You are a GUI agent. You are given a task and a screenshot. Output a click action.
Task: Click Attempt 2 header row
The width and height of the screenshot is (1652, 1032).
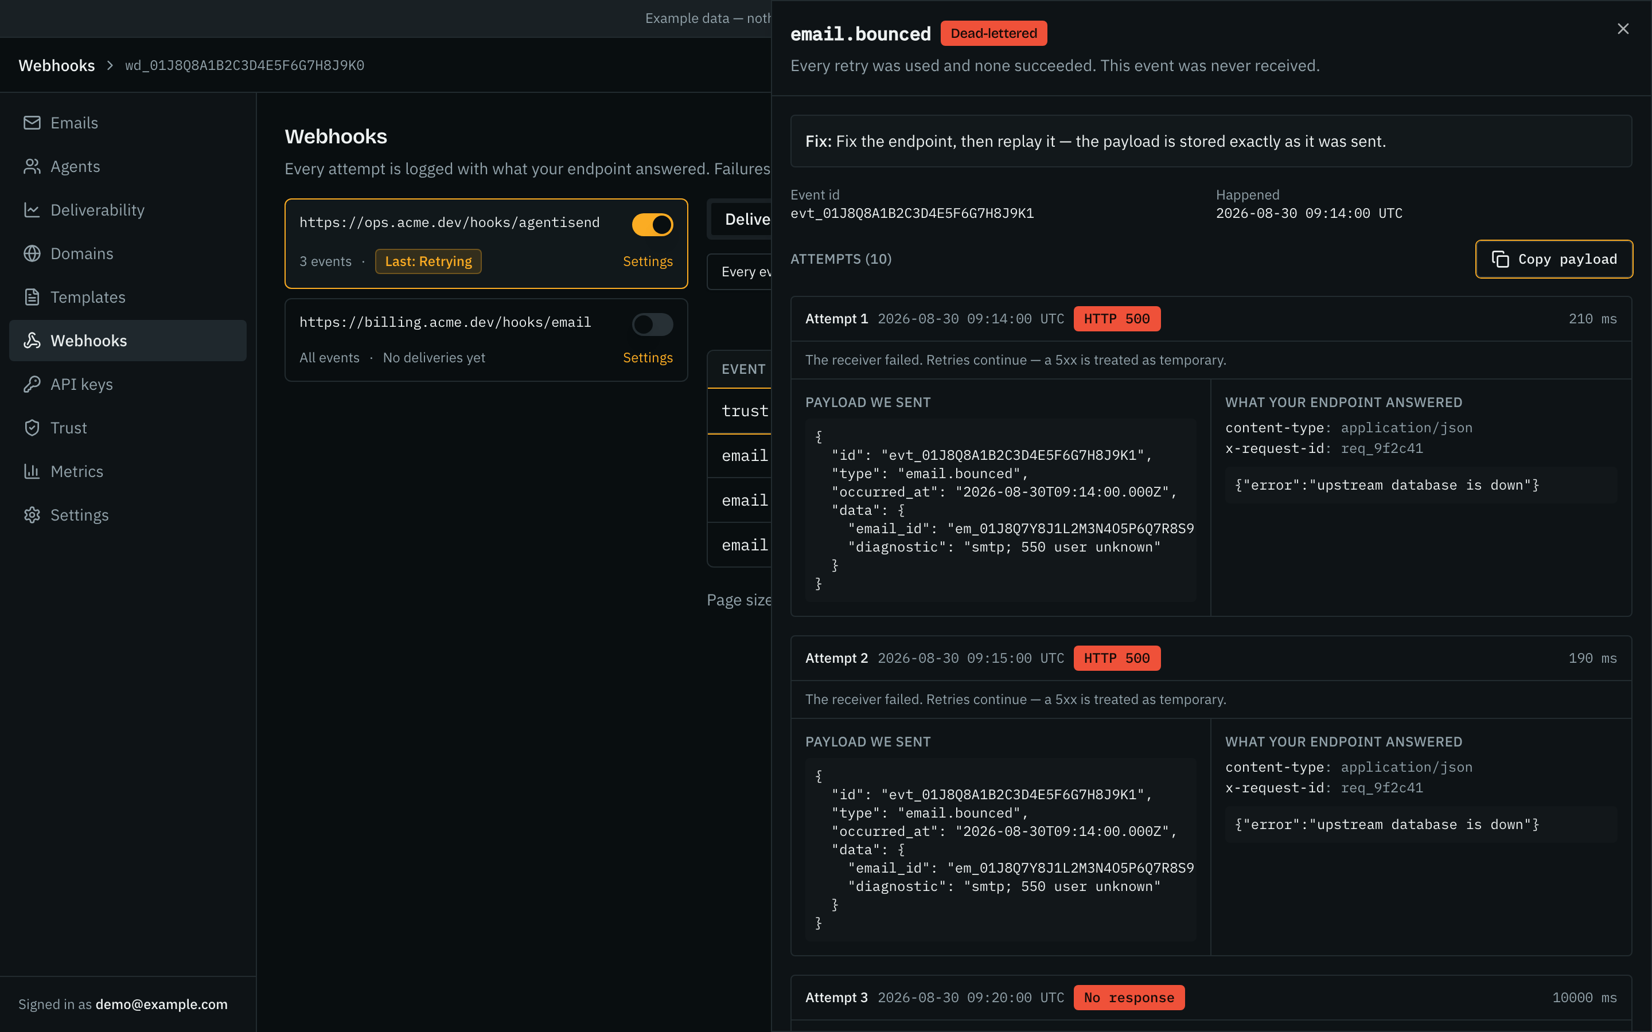pos(1211,658)
